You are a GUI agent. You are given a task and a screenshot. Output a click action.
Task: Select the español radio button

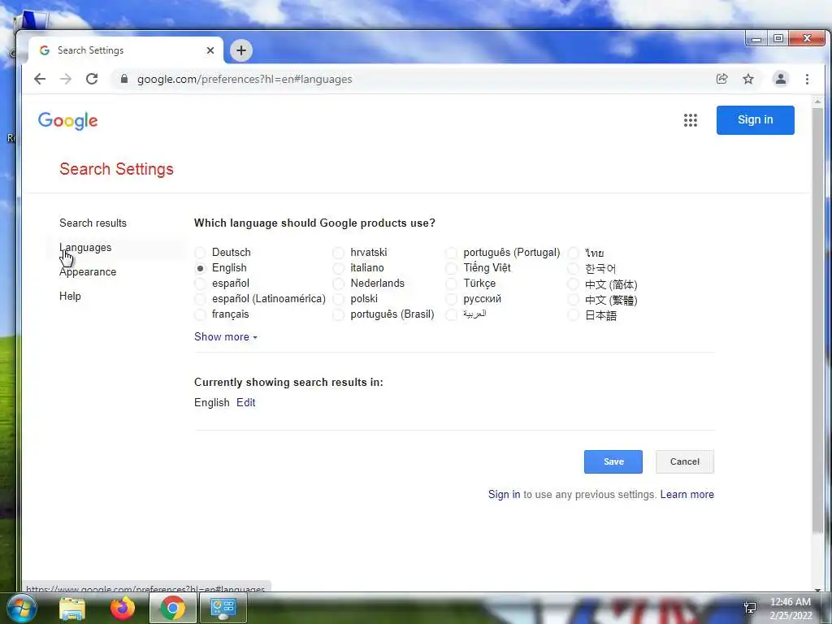(200, 284)
